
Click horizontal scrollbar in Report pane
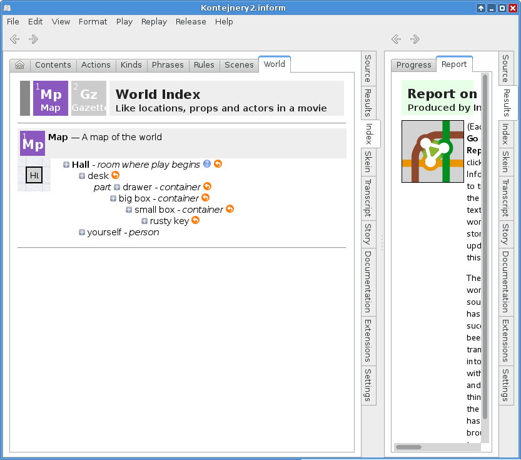point(409,447)
